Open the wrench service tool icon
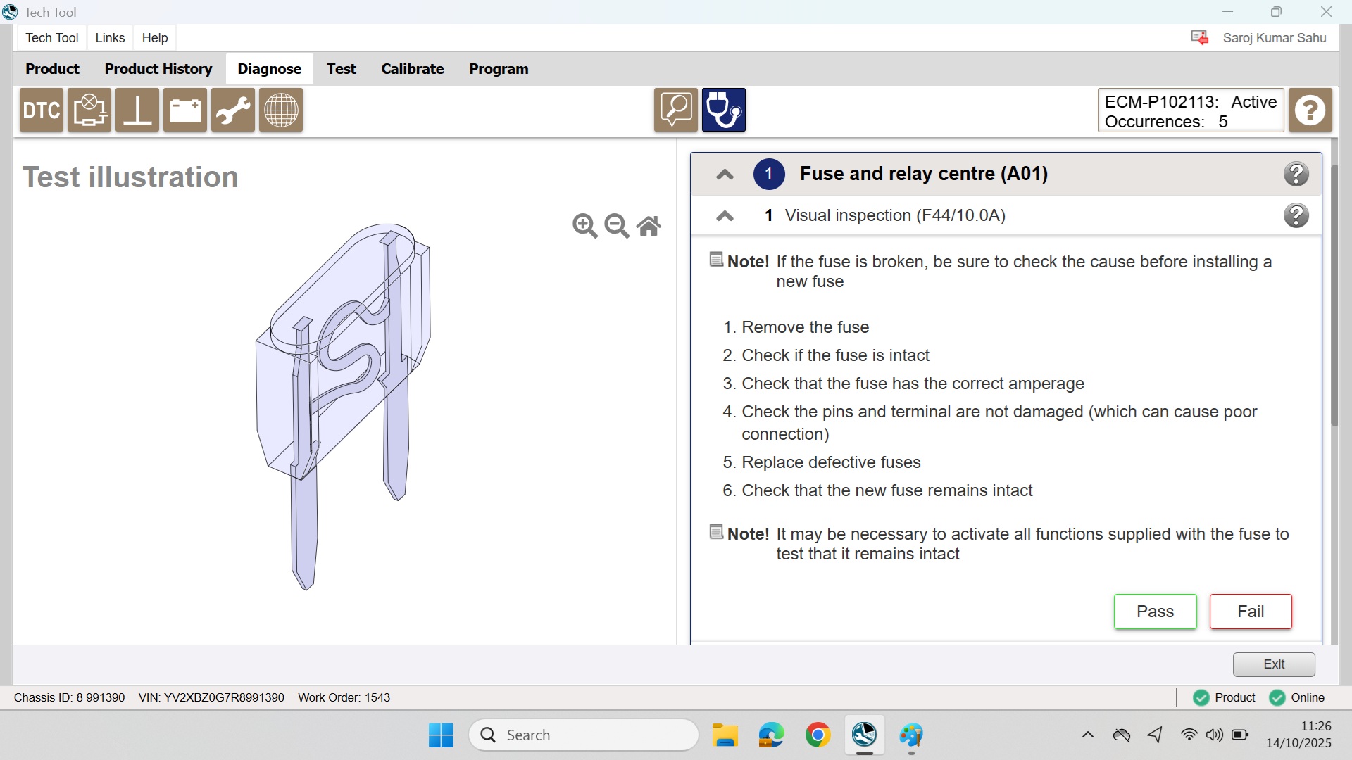 pyautogui.click(x=233, y=110)
